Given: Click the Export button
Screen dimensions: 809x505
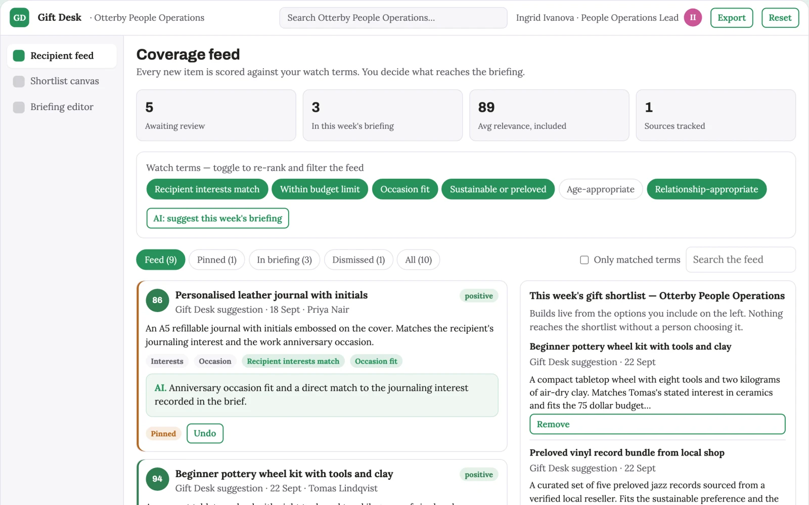Looking at the screenshot, I should (x=732, y=18).
